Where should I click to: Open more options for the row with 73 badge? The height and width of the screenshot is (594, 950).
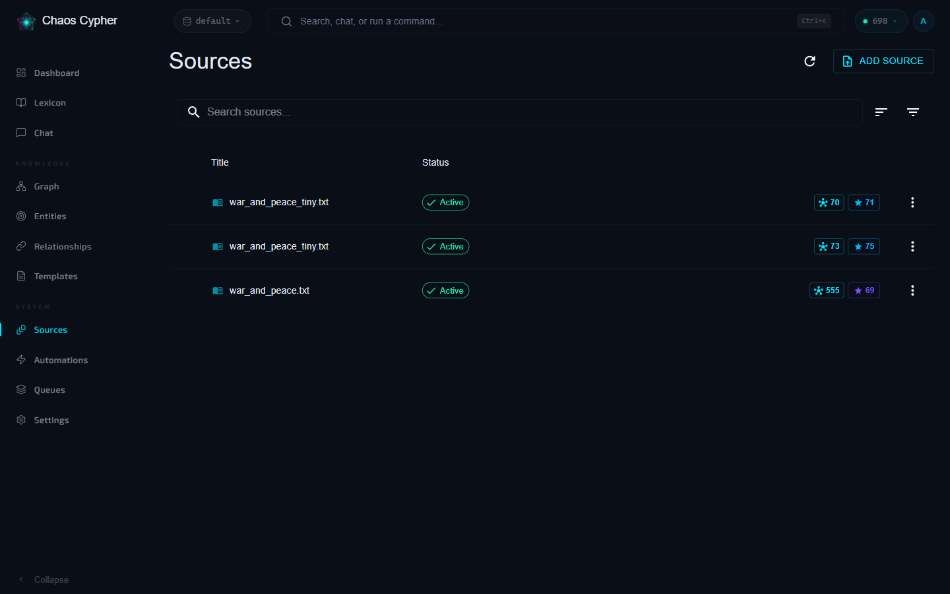pos(912,246)
